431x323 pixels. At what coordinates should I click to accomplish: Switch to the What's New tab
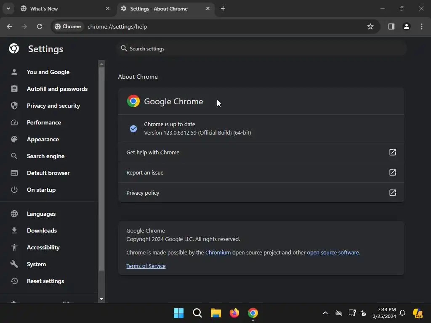65,9
